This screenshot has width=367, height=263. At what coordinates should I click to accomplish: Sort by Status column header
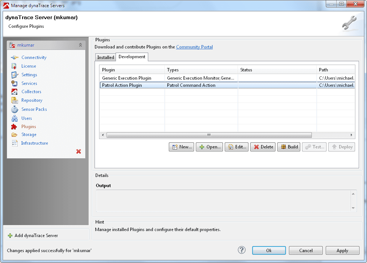[277, 70]
